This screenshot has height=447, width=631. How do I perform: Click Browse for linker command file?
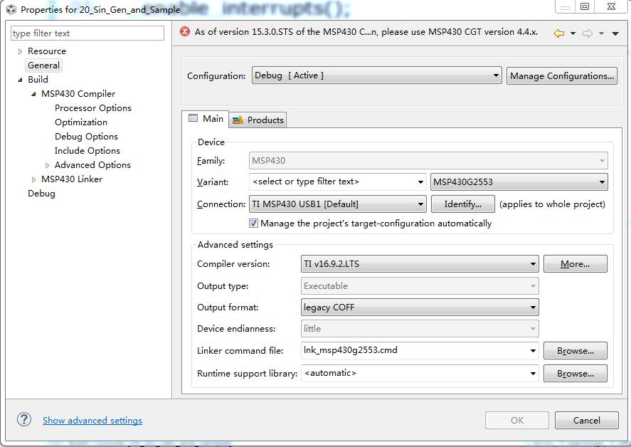coord(575,350)
